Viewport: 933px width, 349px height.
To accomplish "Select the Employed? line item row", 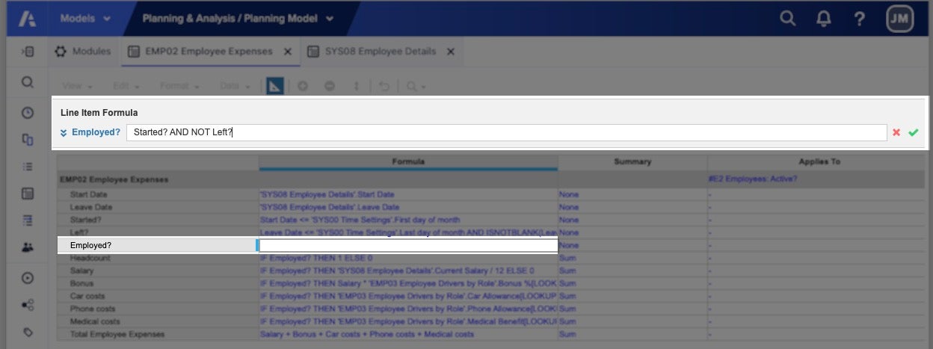I will coord(158,245).
